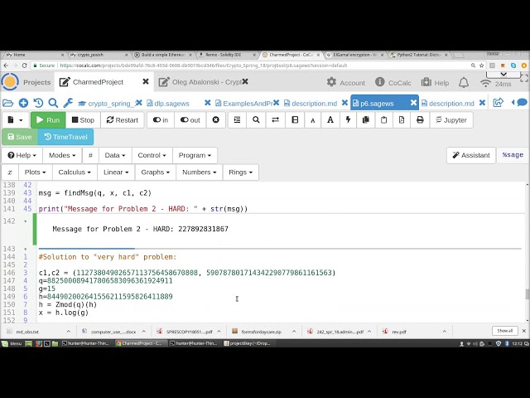This screenshot has height=398, width=530.
Task: Open the Numbers dropdown
Action: tap(199, 172)
